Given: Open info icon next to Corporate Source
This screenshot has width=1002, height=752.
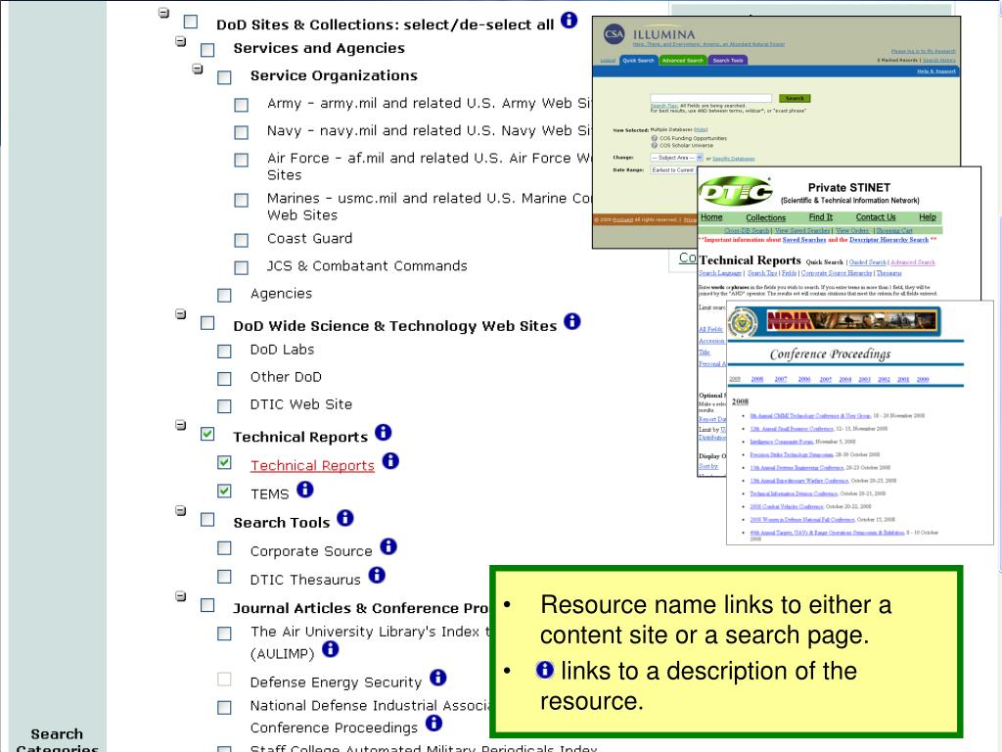Looking at the screenshot, I should 387,546.
